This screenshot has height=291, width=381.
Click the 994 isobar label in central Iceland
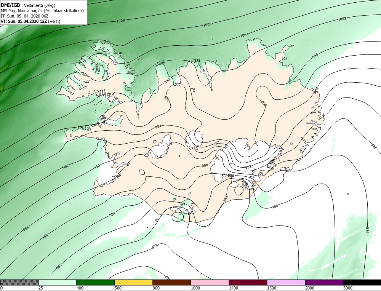[x=158, y=126]
